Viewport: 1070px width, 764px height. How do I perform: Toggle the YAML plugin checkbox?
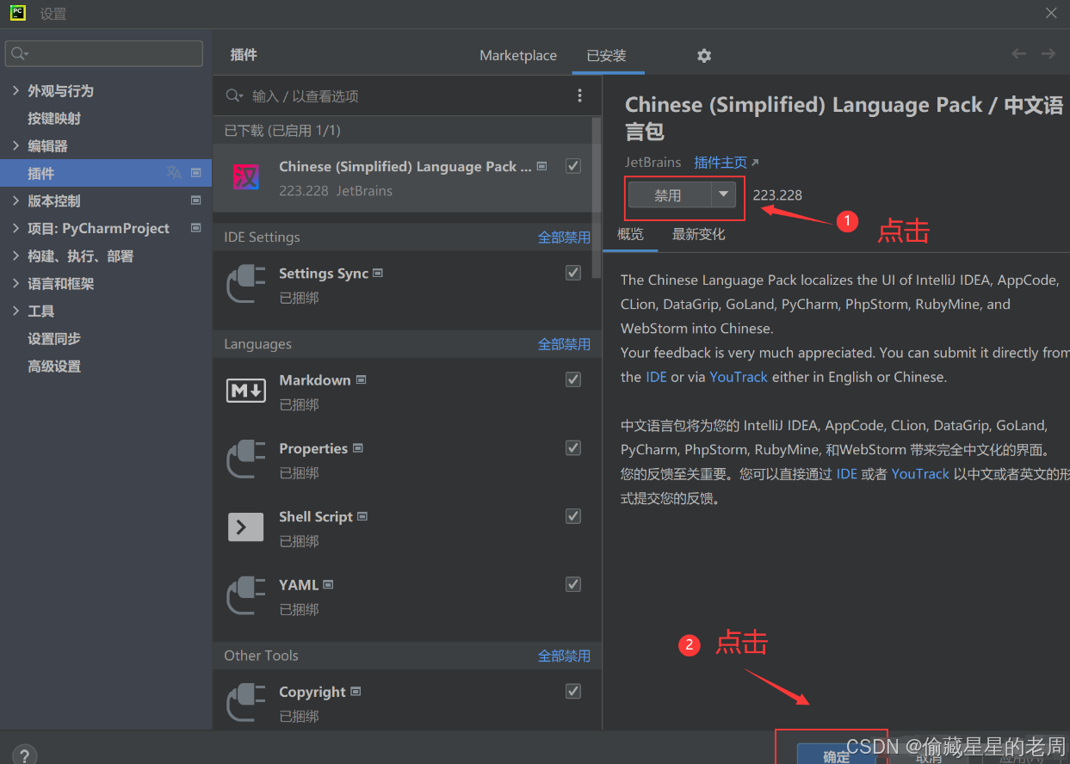pyautogui.click(x=573, y=584)
